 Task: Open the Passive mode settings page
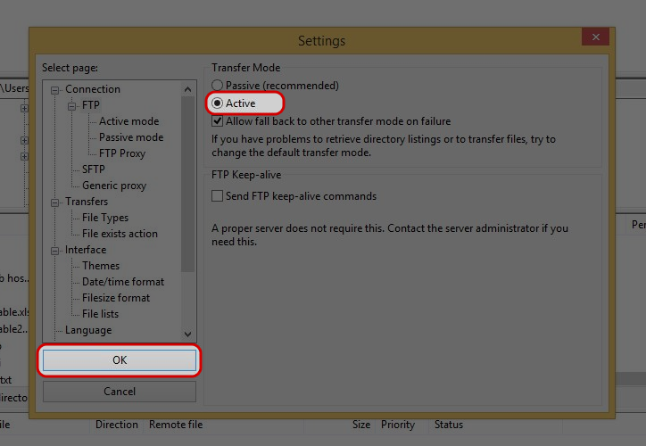tap(131, 137)
